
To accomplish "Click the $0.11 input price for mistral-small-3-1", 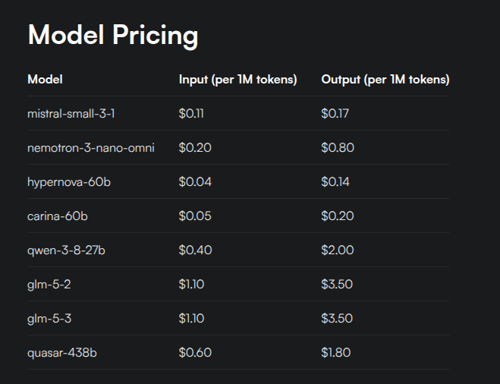I will [x=191, y=114].
